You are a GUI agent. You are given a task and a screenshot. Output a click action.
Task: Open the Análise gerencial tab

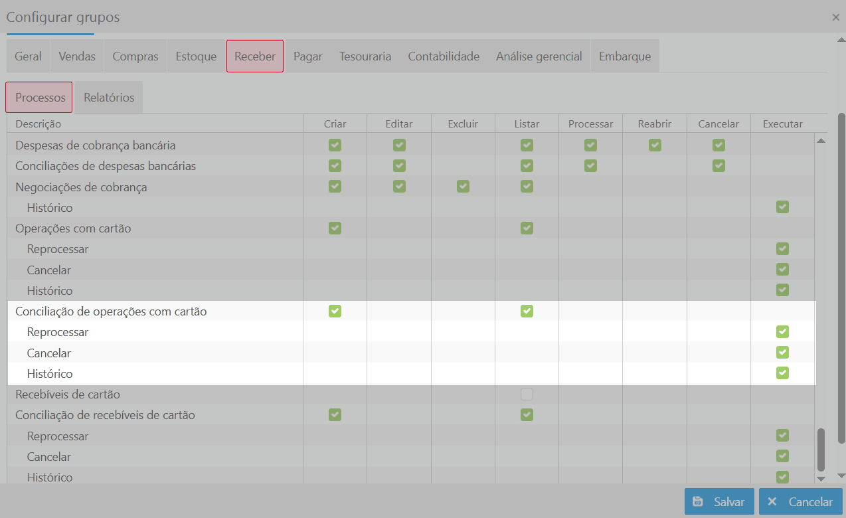[x=539, y=56]
